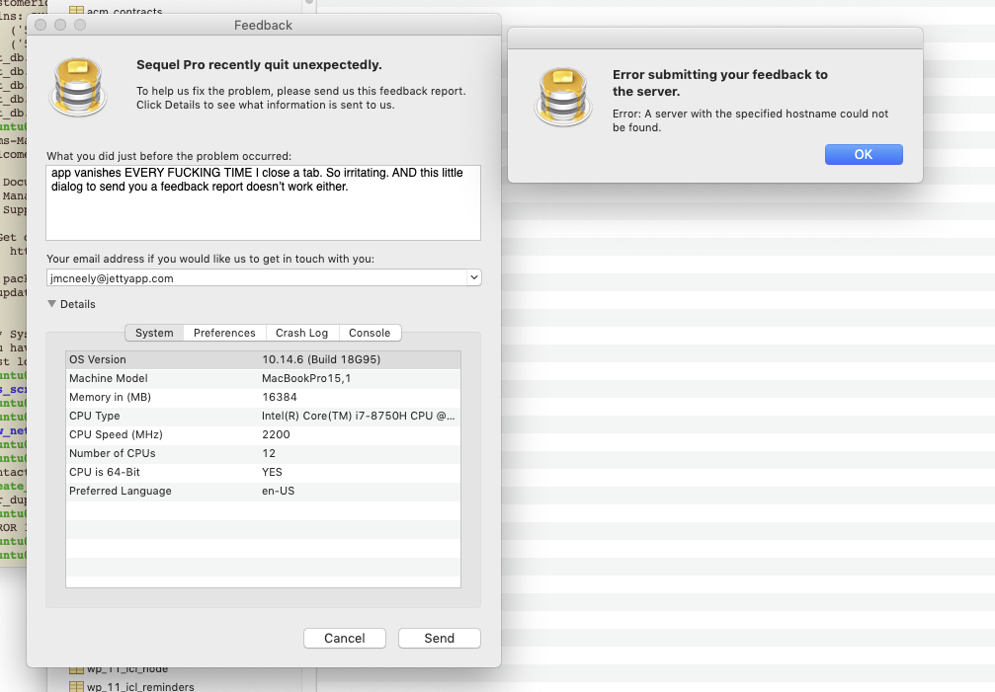Select the OS Version row in System details
The width and height of the screenshot is (995, 692).
click(262, 359)
